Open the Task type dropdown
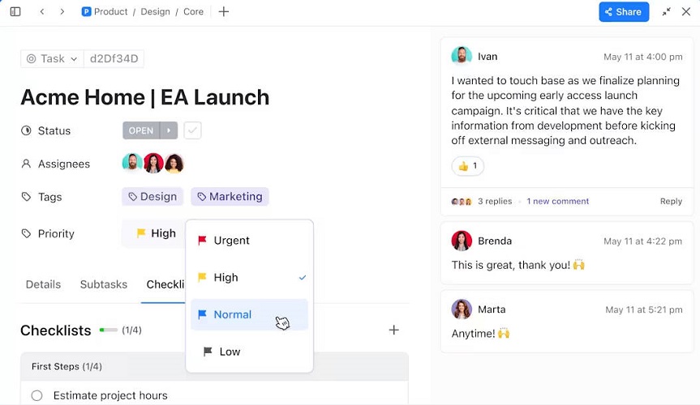 (x=52, y=58)
